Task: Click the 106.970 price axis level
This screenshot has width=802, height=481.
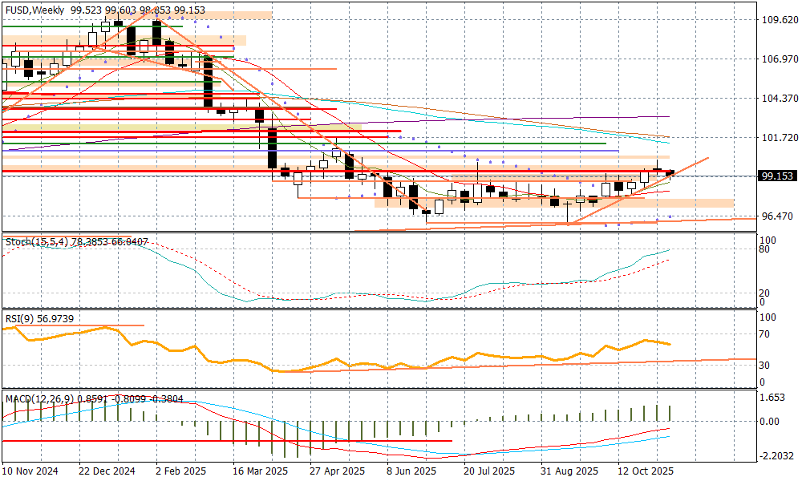Action: click(777, 59)
